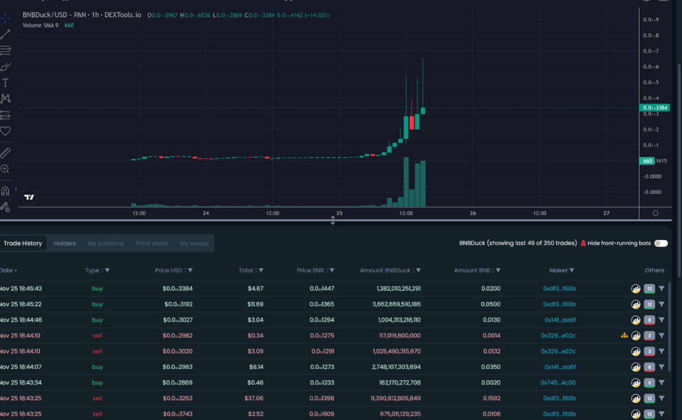Image resolution: width=682 pixels, height=420 pixels.
Task: Select the crosshair cursor tool
Action: point(5,18)
